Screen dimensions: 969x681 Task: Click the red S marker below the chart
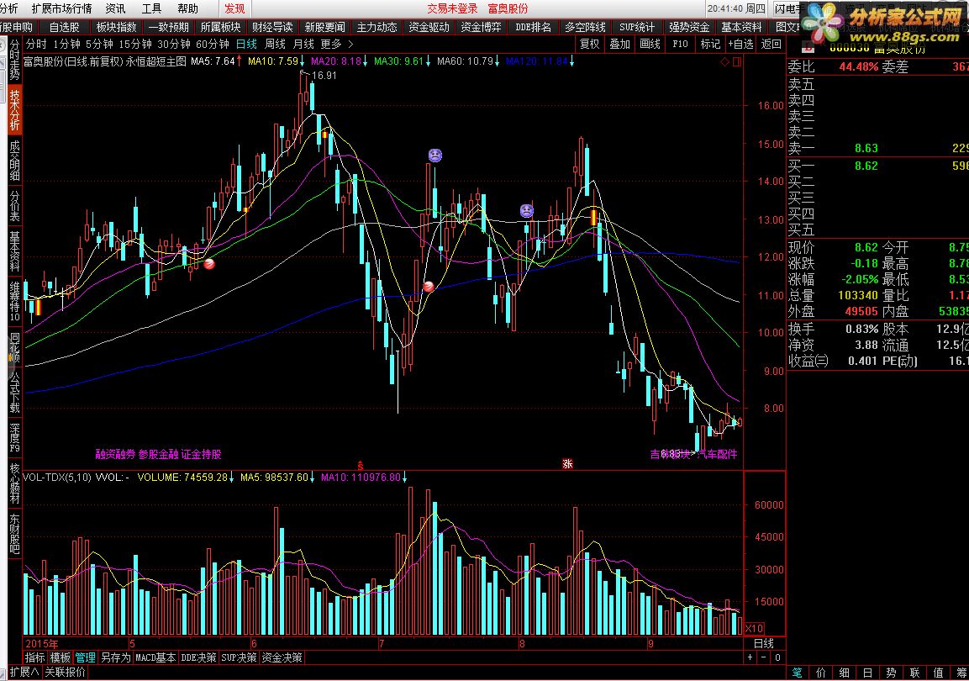coord(361,465)
